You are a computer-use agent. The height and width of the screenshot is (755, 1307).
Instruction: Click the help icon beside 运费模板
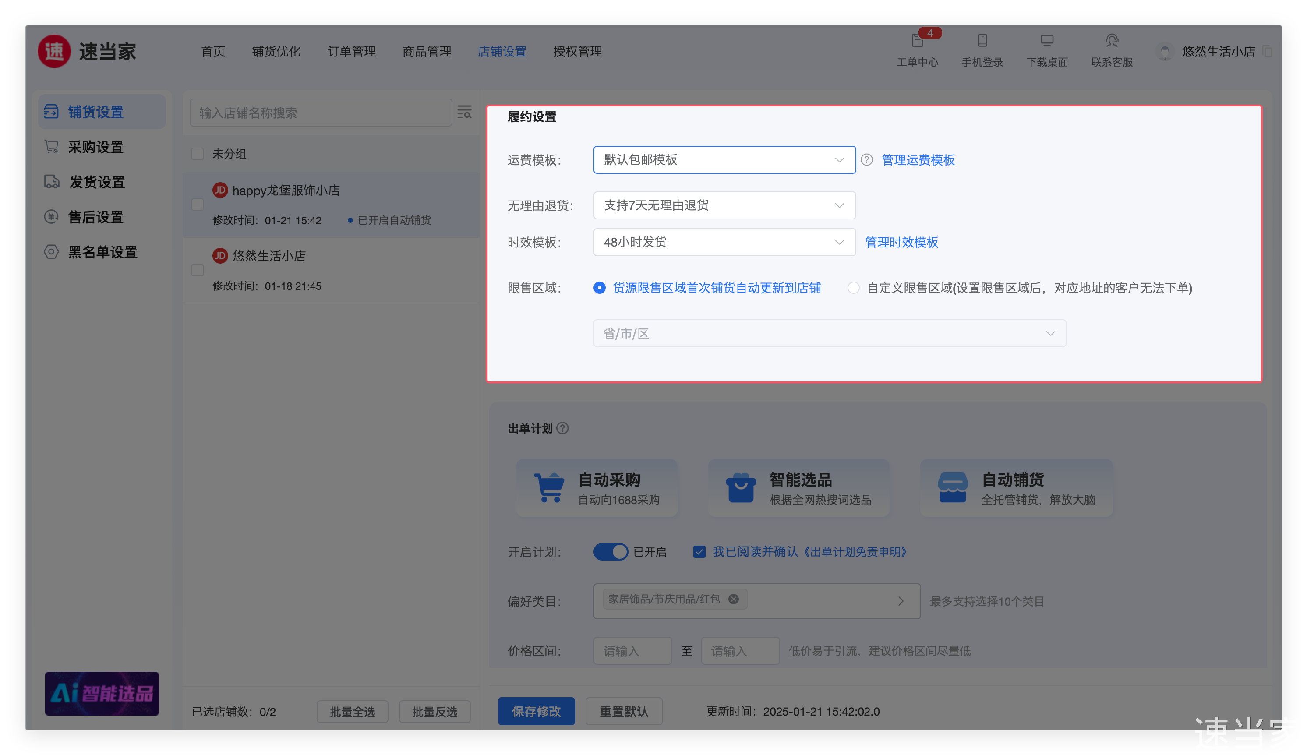point(867,160)
